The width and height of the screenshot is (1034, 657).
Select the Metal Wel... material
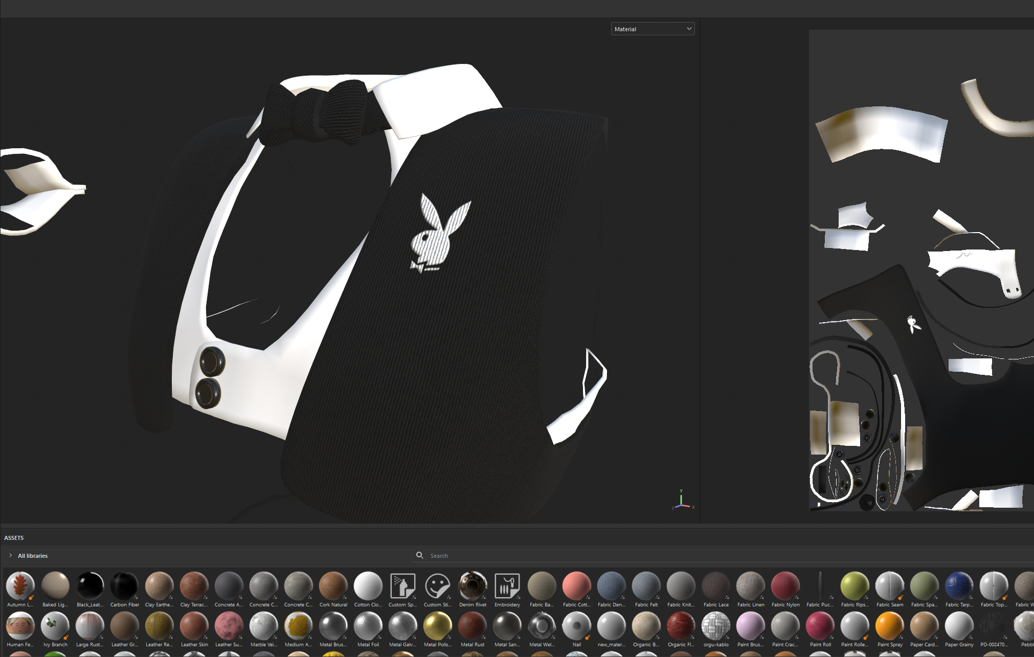(542, 625)
